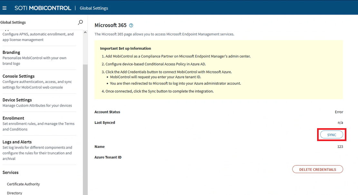Click the Global Settings sidebar label
The height and width of the screenshot is (195, 358).
pos(13,22)
